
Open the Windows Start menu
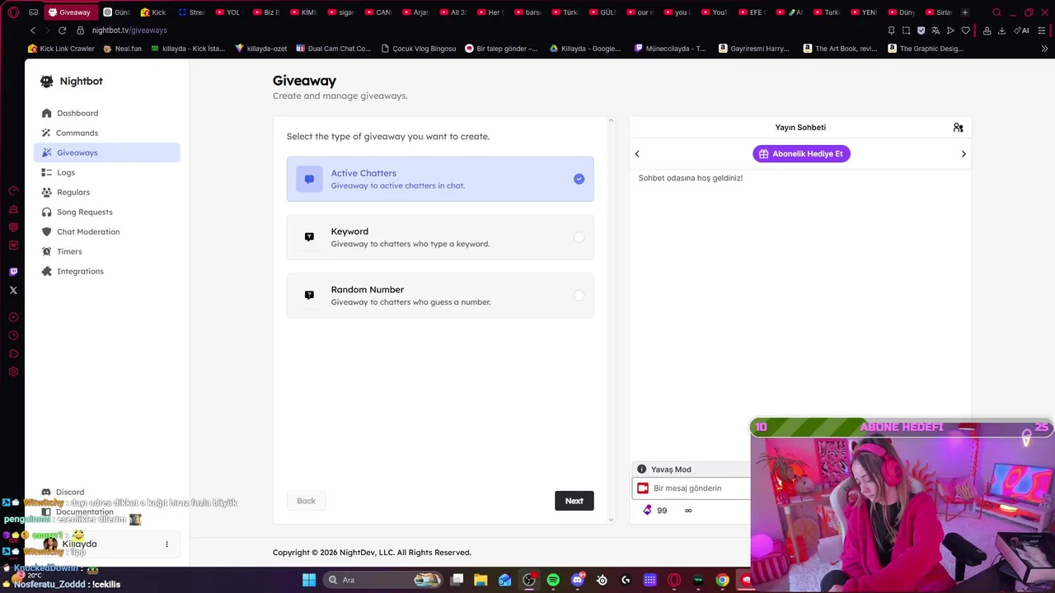tap(309, 580)
